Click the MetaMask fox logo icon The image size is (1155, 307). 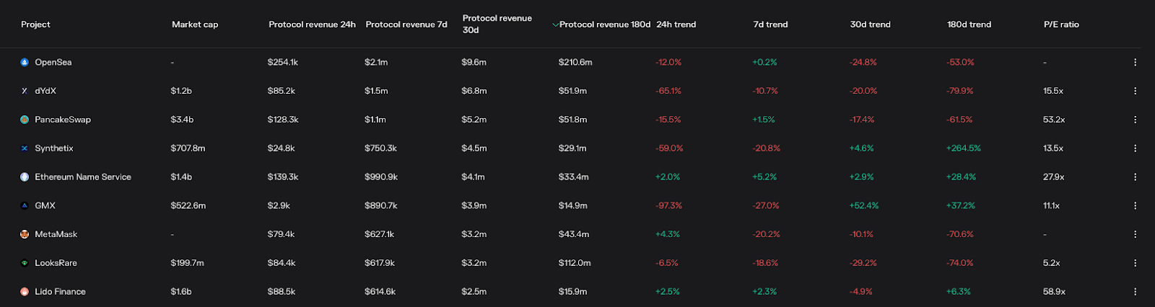point(25,234)
